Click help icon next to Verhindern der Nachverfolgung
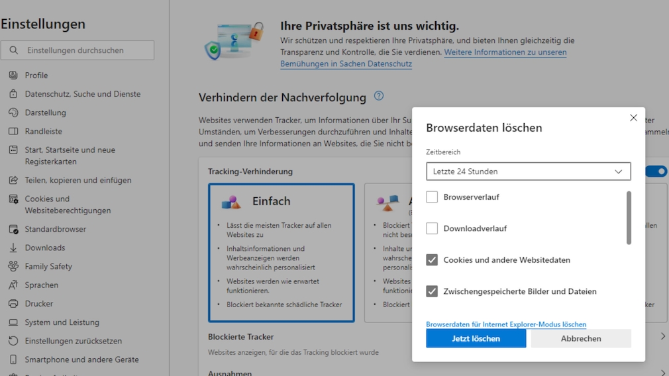 click(x=379, y=96)
